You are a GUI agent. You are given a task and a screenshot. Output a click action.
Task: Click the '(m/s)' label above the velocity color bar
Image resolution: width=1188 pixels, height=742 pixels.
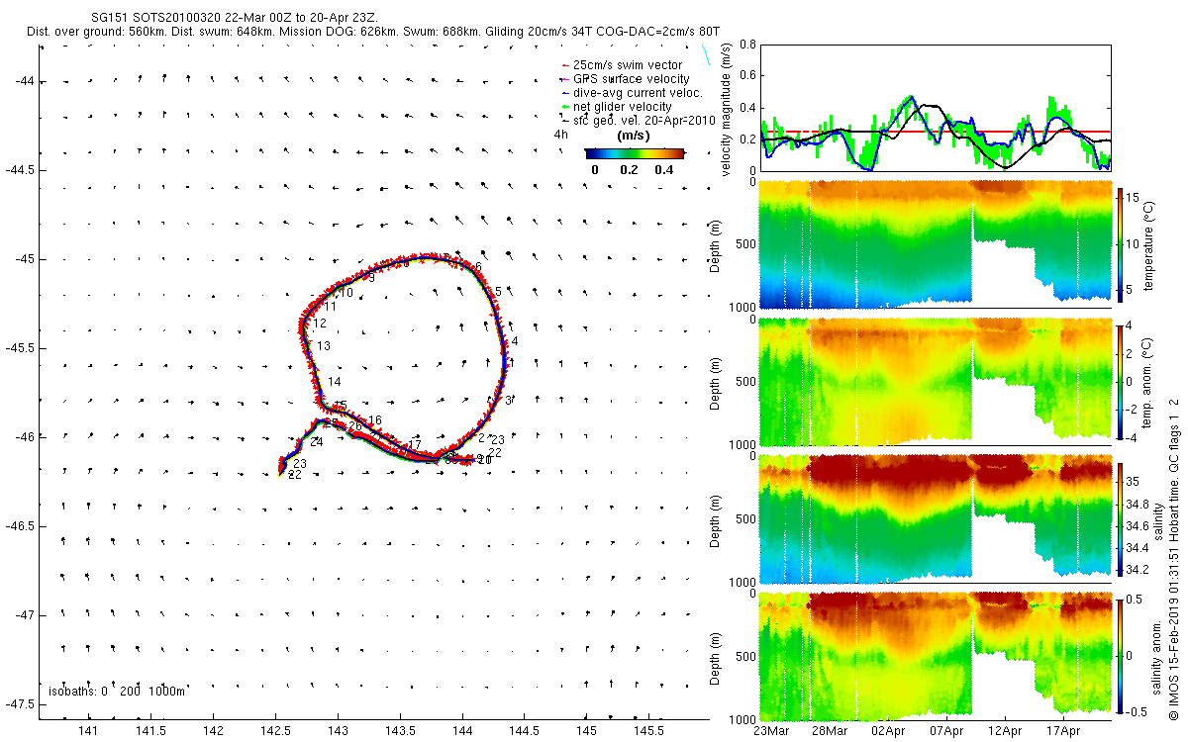[633, 136]
